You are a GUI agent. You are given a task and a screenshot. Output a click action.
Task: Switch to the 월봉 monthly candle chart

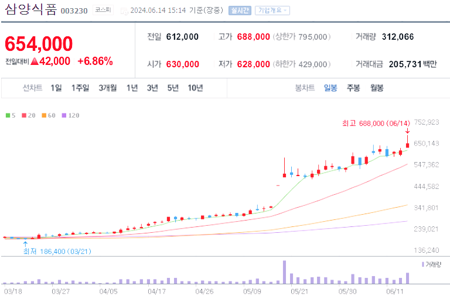(x=377, y=88)
